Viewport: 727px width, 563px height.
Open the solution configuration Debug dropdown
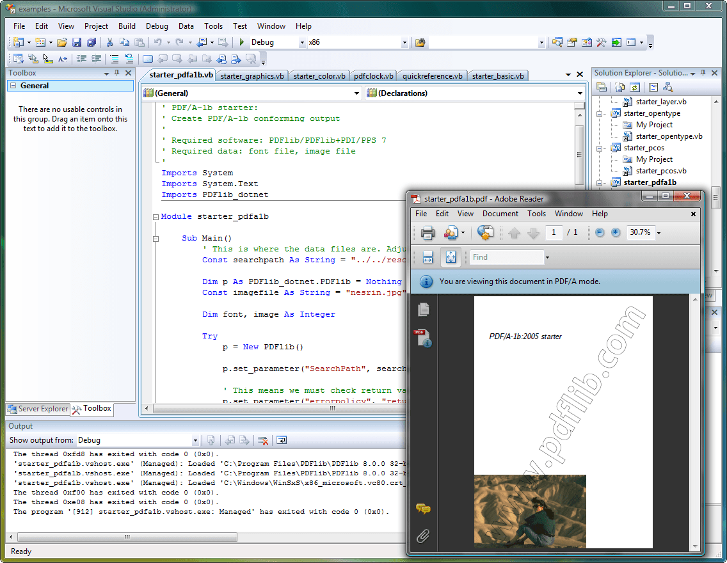pyautogui.click(x=303, y=42)
